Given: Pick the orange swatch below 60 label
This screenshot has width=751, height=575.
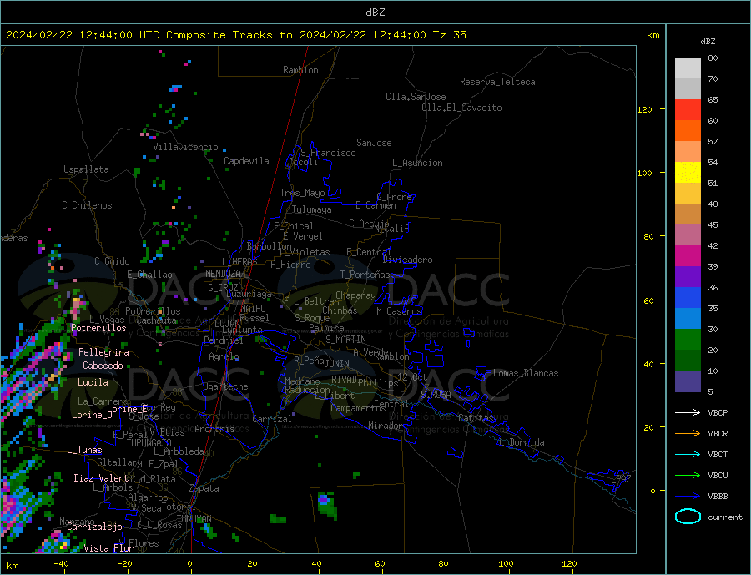Looking at the screenshot, I should pos(688,131).
